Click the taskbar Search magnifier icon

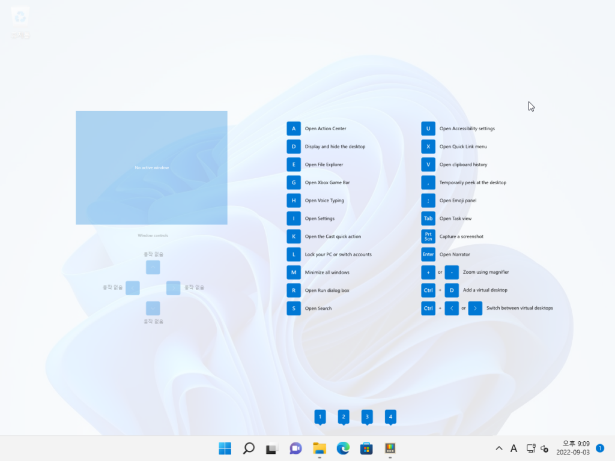(249, 448)
